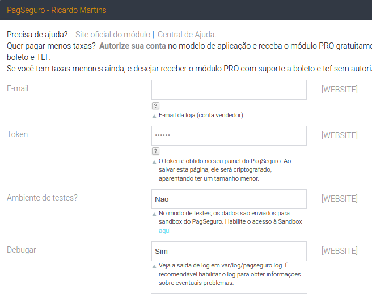Click the Debugar label

(22, 250)
